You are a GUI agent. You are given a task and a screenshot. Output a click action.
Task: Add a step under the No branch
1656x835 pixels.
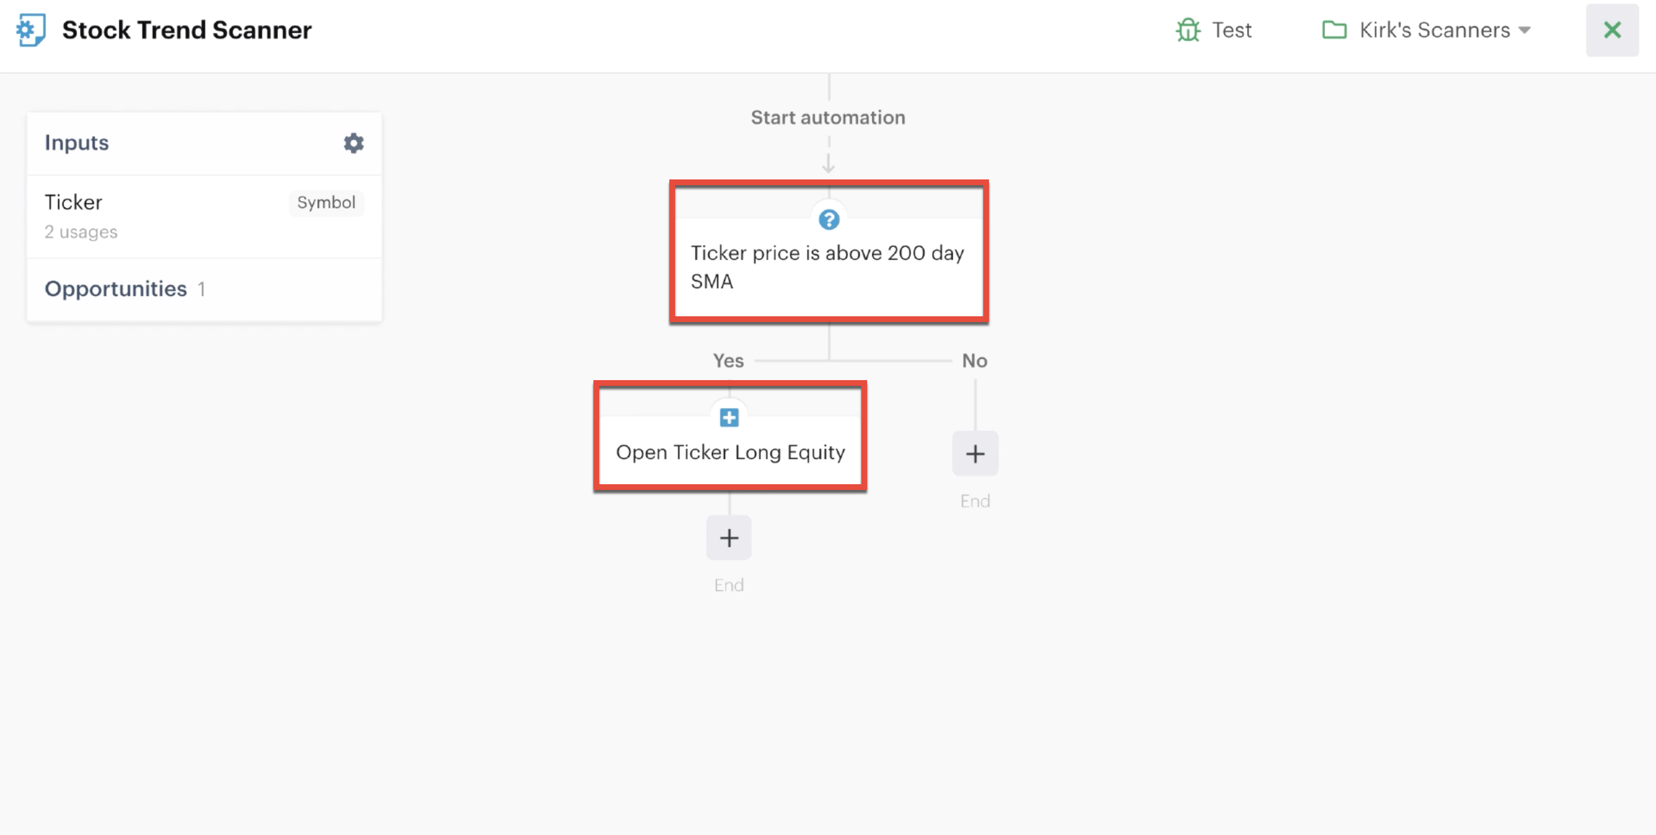pos(975,454)
